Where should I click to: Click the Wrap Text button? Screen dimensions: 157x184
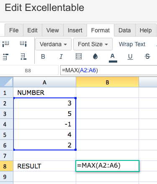(x=132, y=44)
